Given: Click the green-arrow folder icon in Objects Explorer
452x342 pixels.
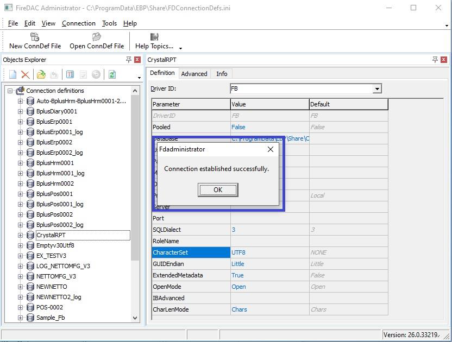Looking at the screenshot, I should click(x=41, y=75).
